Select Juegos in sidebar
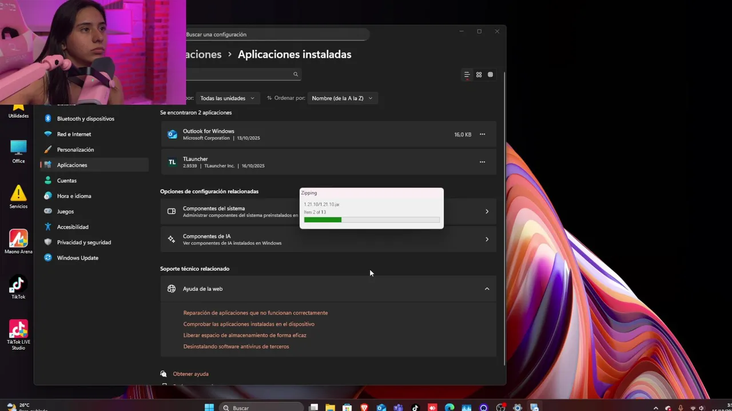This screenshot has height=411, width=732. [94, 211]
